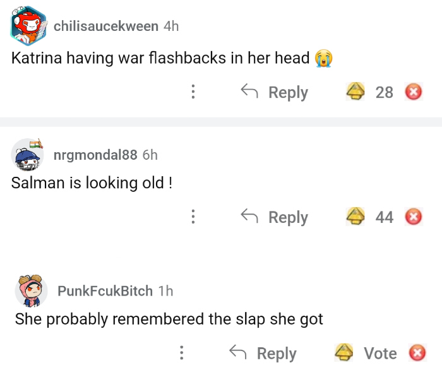Reply to nrgmondal88's comment

275,217
